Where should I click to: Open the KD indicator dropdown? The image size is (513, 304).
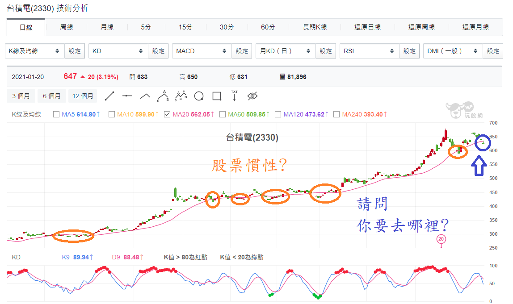(x=118, y=51)
